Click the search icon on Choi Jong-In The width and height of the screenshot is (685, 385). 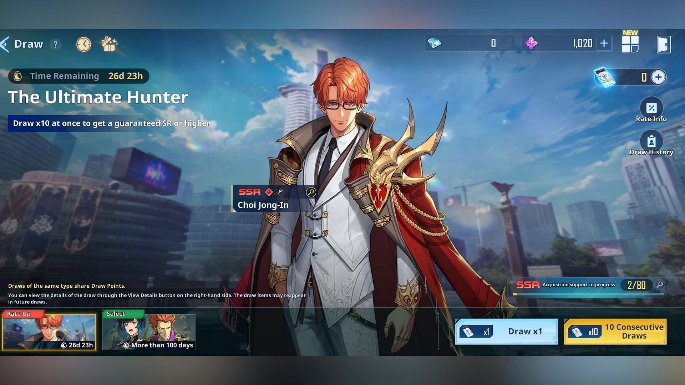310,191
